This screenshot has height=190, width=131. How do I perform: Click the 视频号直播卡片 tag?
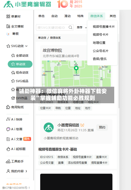pos(82,157)
